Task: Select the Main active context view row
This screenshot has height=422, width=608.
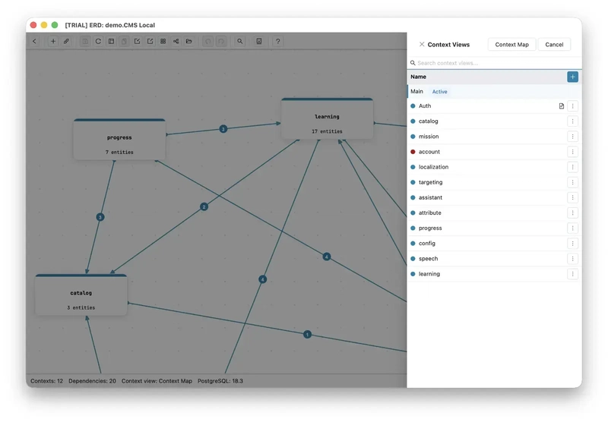Action: [495, 91]
